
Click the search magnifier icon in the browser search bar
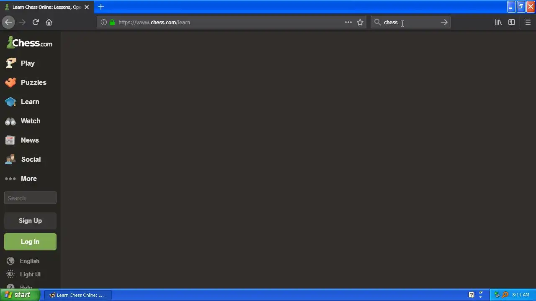click(x=377, y=22)
